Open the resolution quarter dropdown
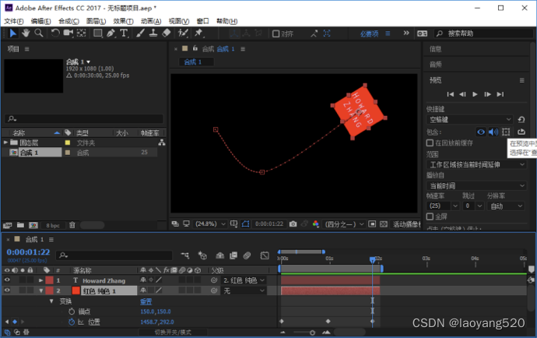537x338 pixels. point(344,224)
